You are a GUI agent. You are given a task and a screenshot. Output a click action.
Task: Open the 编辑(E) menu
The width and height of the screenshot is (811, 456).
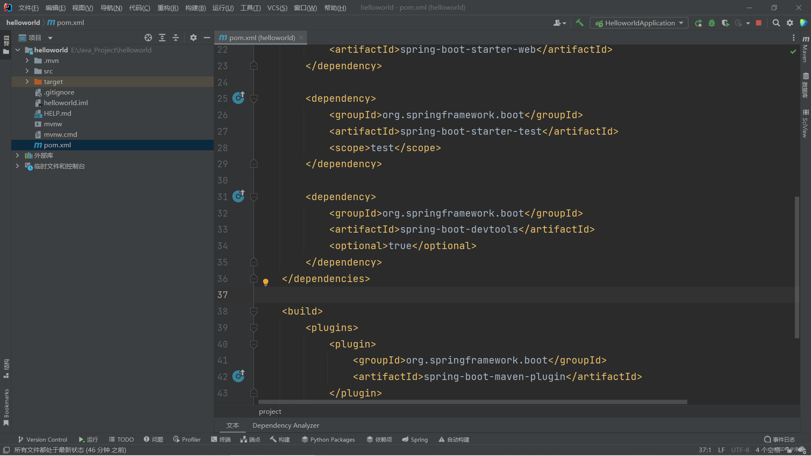pos(55,8)
